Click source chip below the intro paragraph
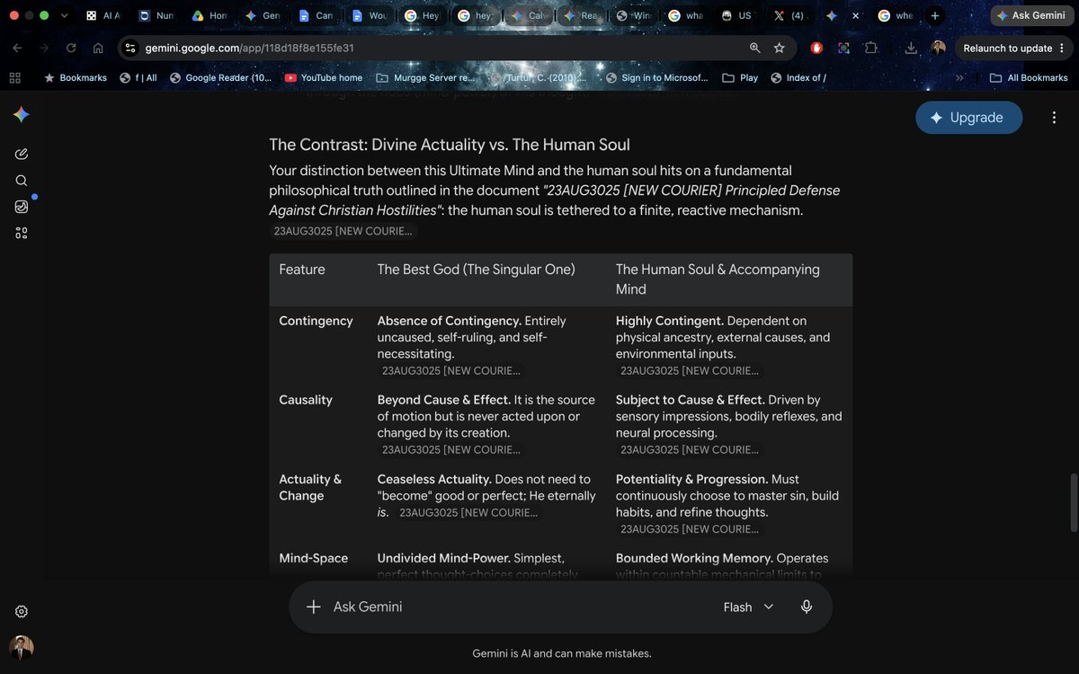This screenshot has height=674, width=1079. coord(343,231)
